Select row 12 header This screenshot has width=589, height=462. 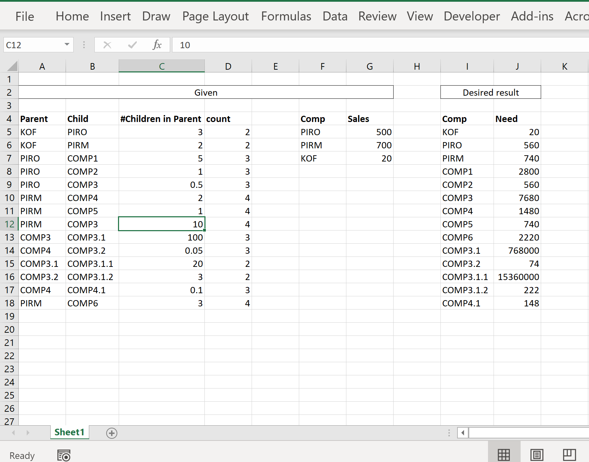pos(9,224)
